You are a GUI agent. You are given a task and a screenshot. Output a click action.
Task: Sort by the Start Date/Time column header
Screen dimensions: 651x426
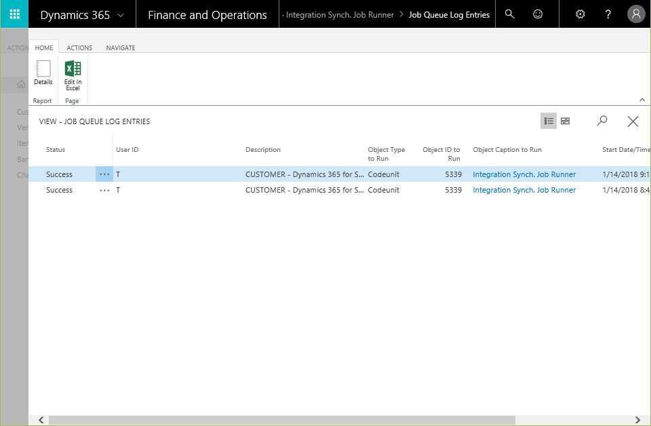(x=626, y=149)
